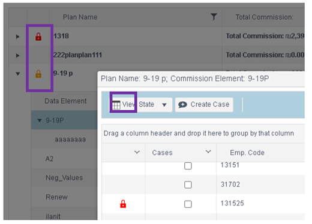Click the red lock icon in row 131525
The image size is (312, 224).
pos(123,204)
